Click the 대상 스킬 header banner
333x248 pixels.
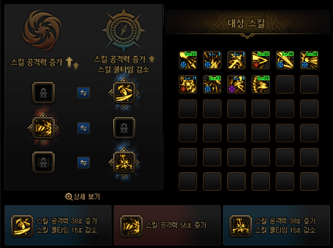click(x=247, y=22)
